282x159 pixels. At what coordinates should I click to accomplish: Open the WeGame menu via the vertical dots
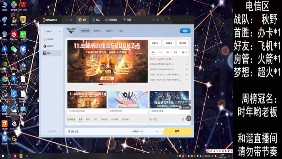coord(178,20)
